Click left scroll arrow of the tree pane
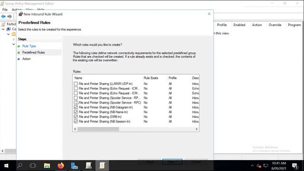 (x=2, y=151)
